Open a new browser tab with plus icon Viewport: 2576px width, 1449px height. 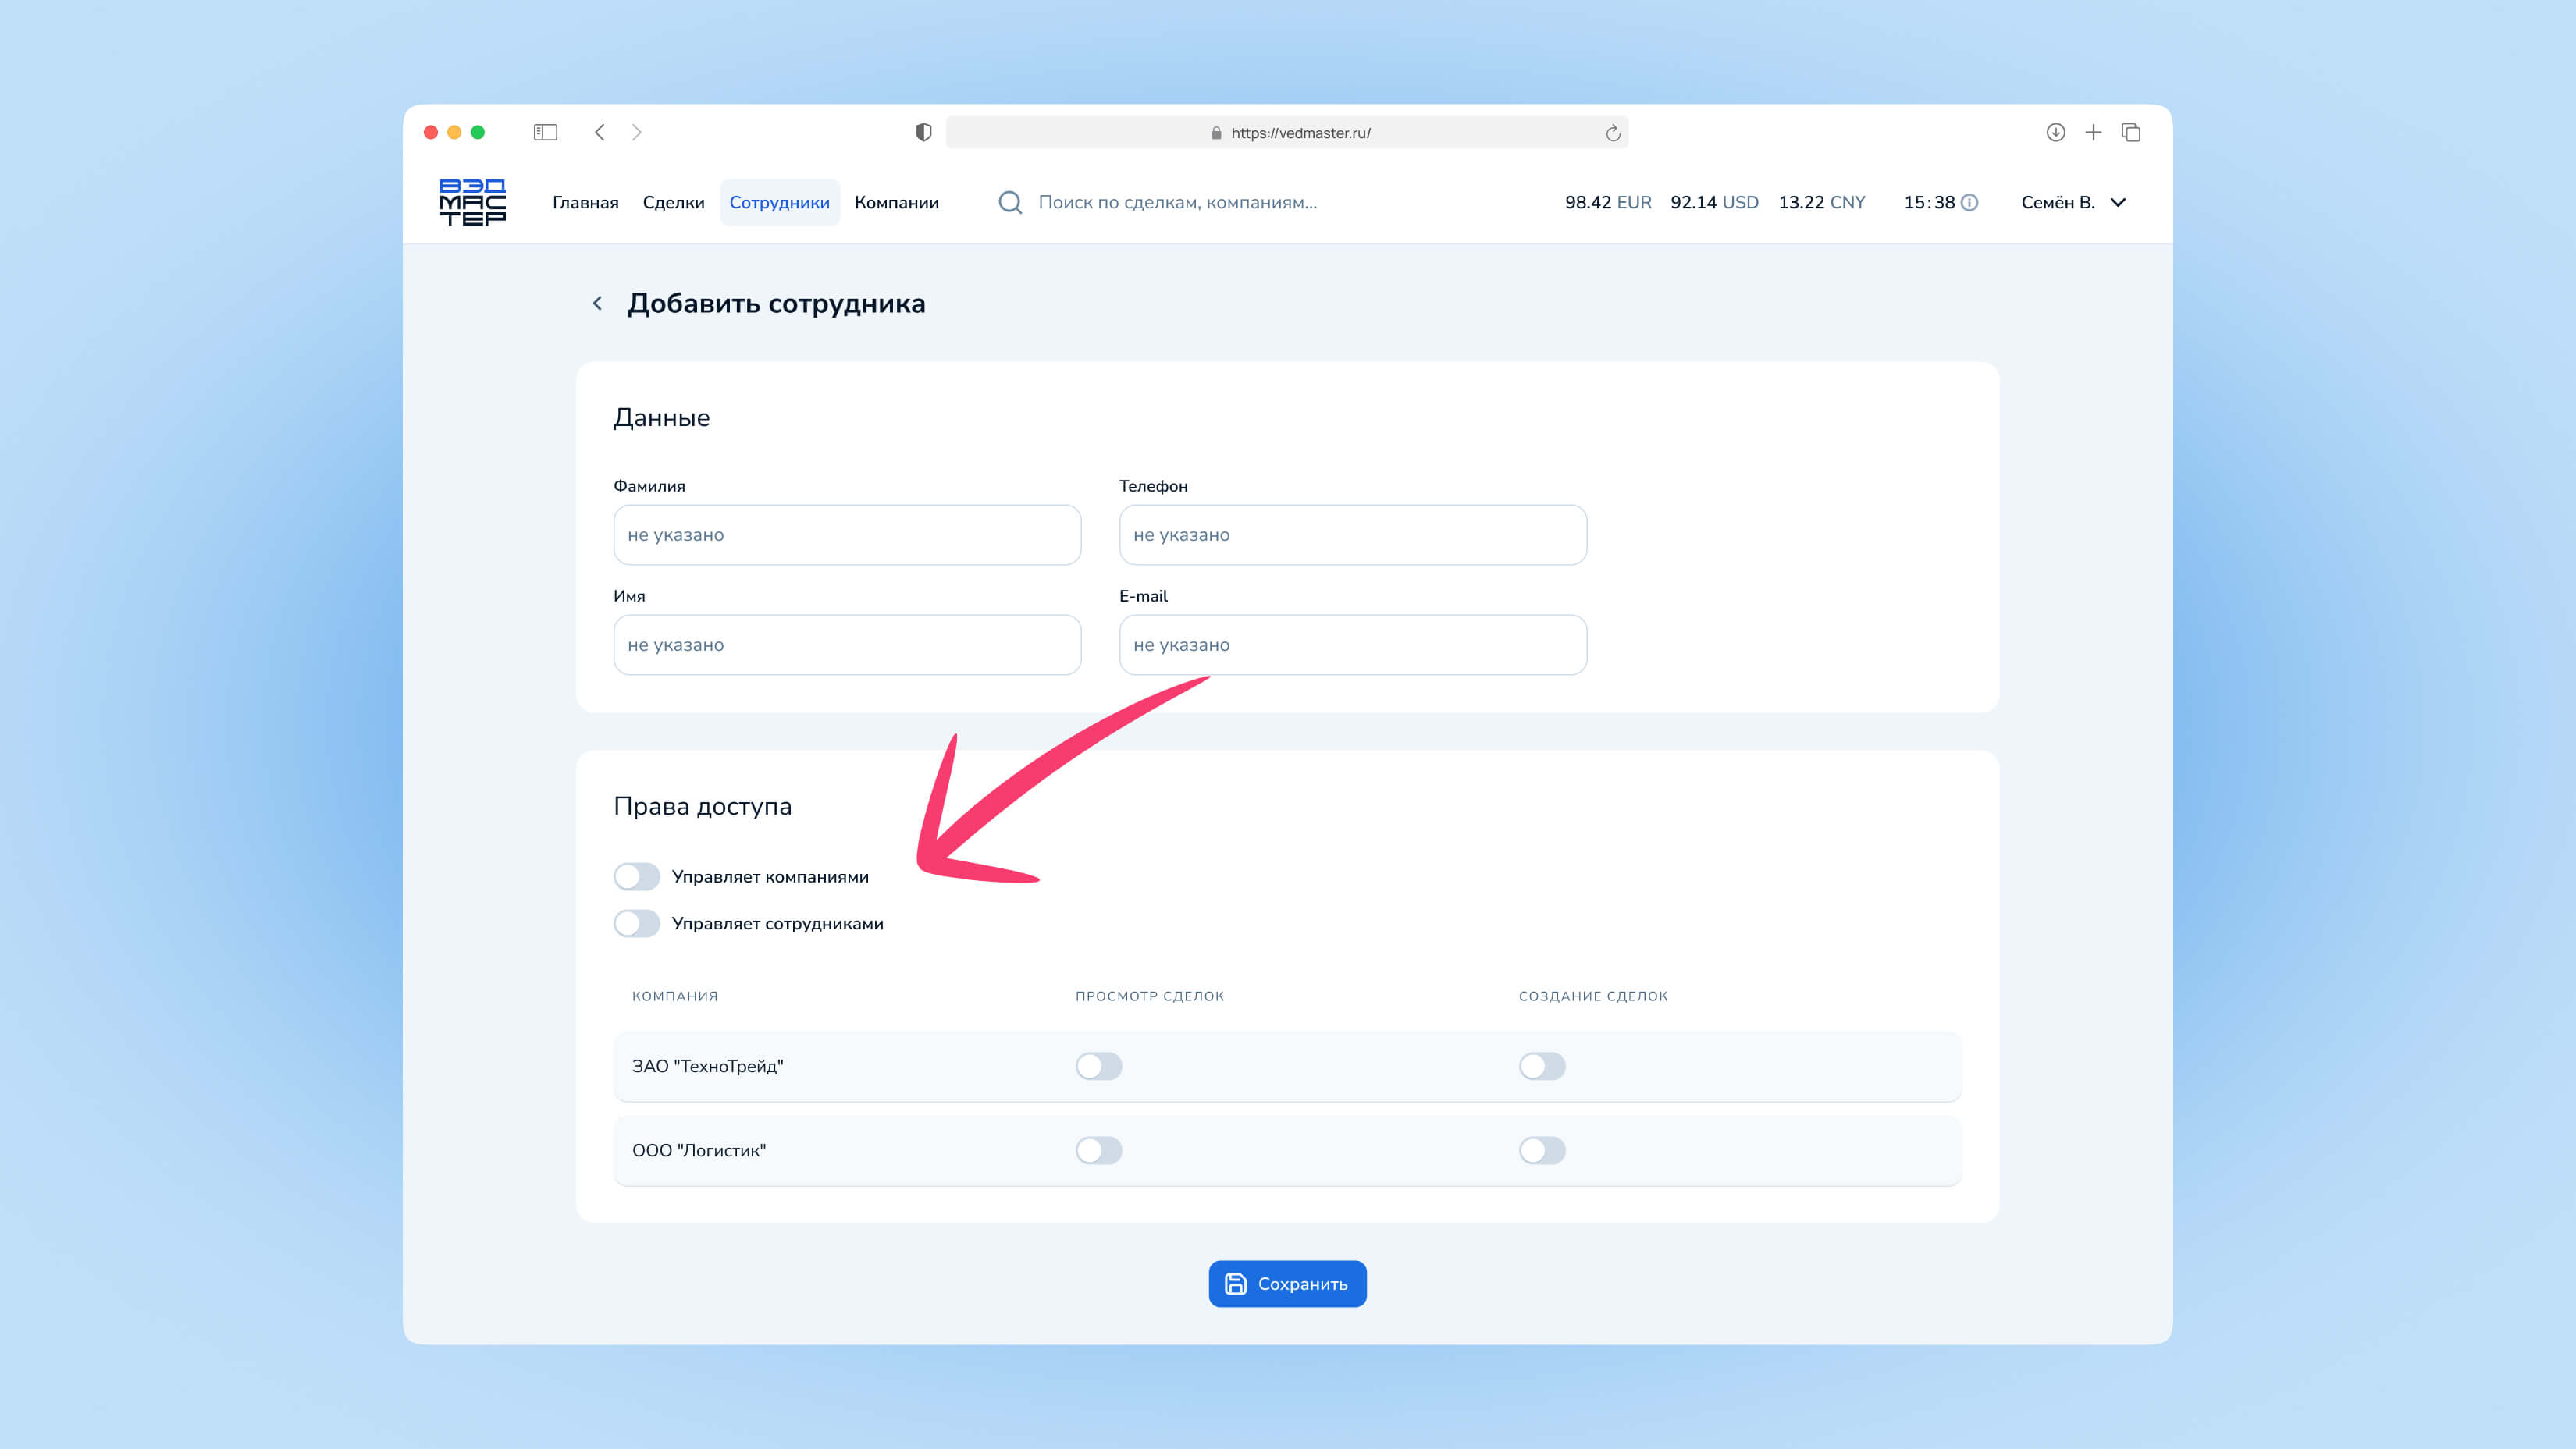[2093, 133]
